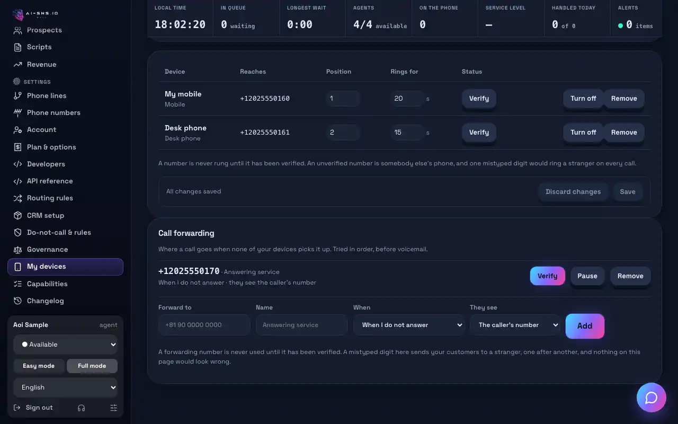Edit the Desk phone rings-for field
The image size is (678, 424).
coord(407,132)
